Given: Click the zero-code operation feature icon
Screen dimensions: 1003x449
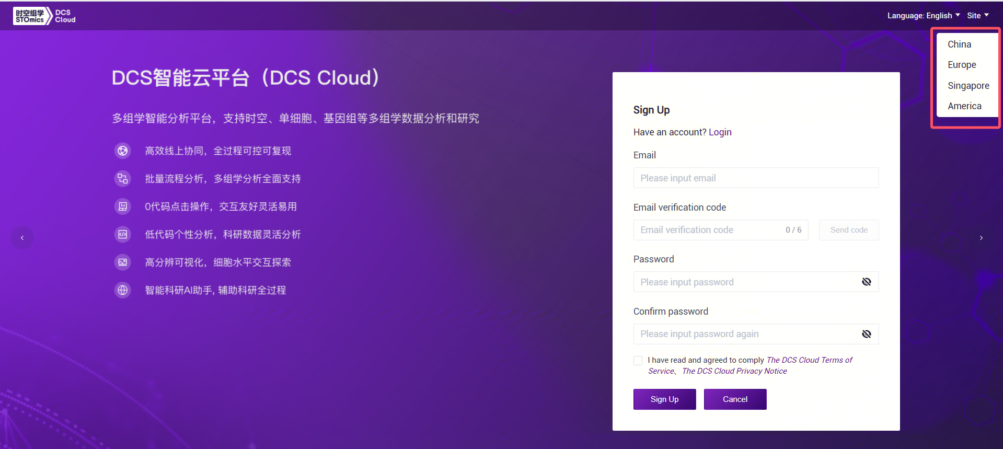Looking at the screenshot, I should click(x=123, y=206).
